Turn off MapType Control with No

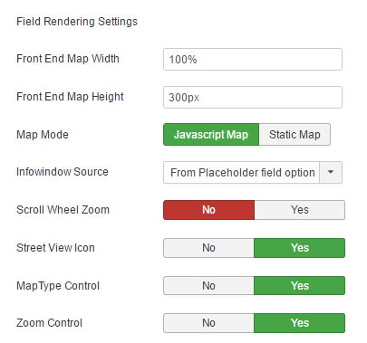point(208,286)
